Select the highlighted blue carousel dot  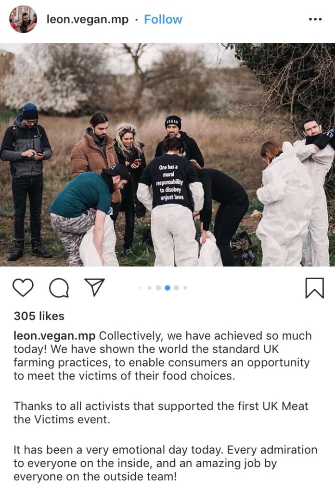coord(167,288)
